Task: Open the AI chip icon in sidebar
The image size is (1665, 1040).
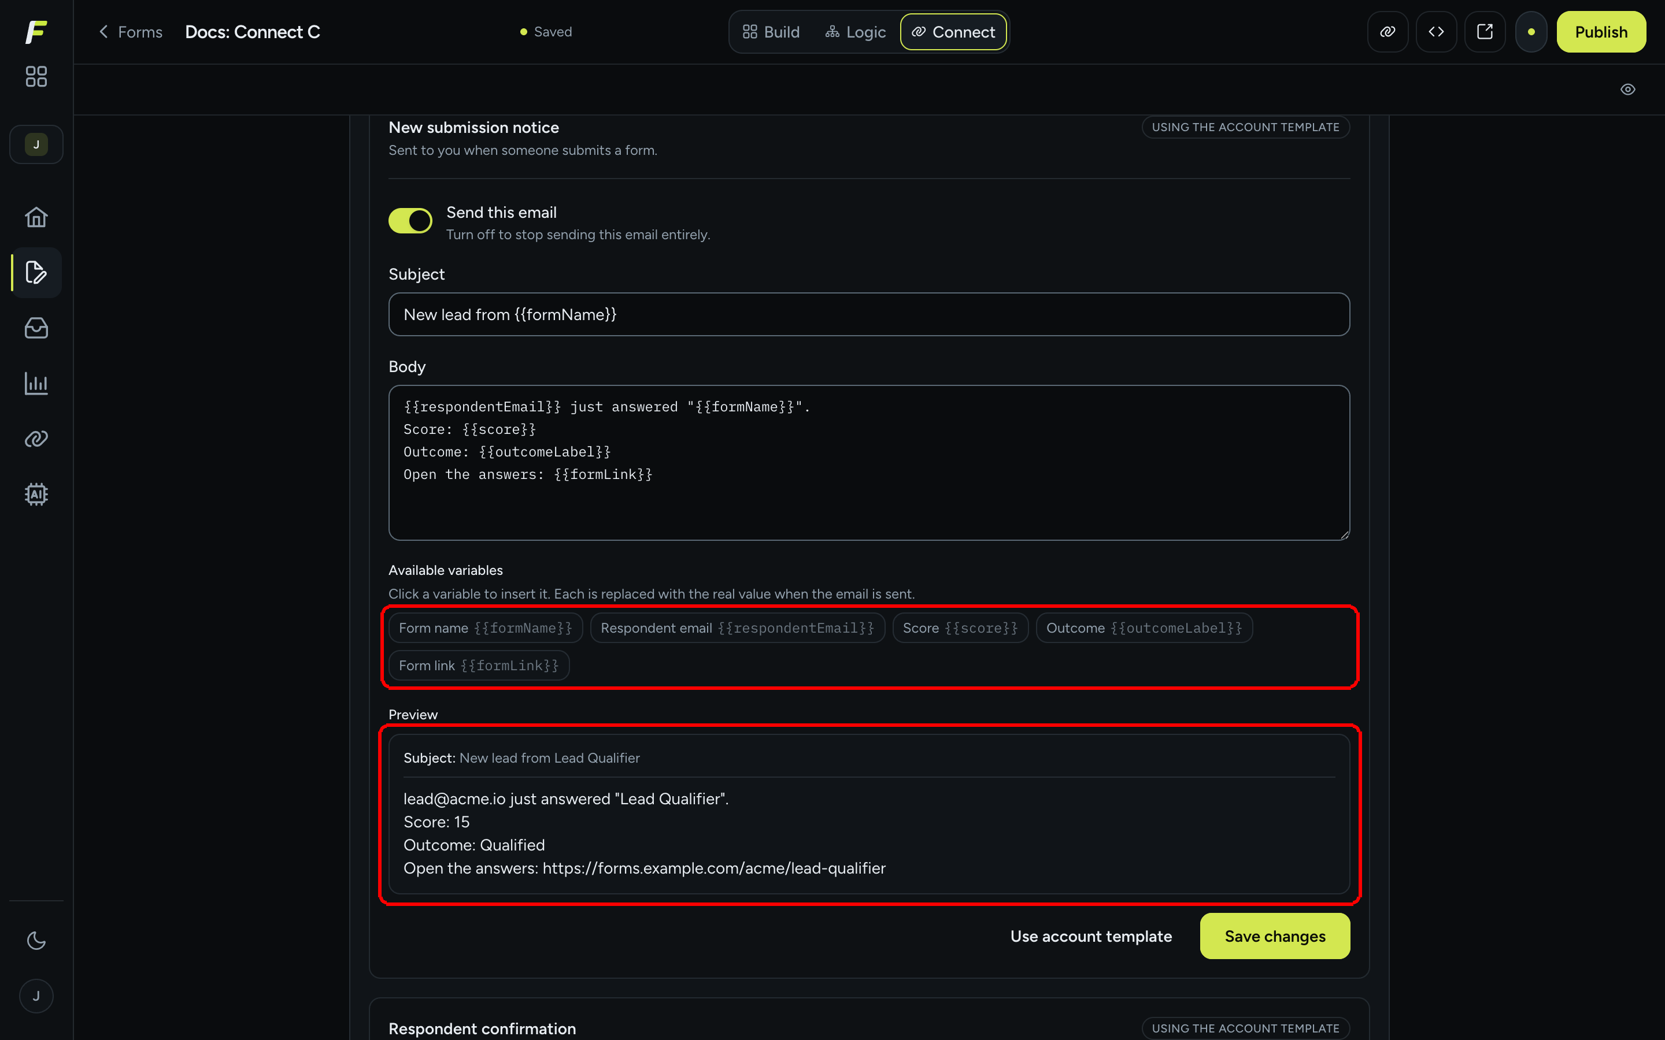Action: [x=36, y=494]
